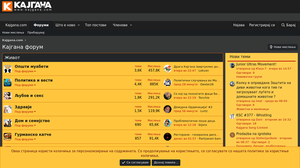The image size is (300, 168).
Task: Open the Нови мислења button with lightning icon
Action: 282,47
